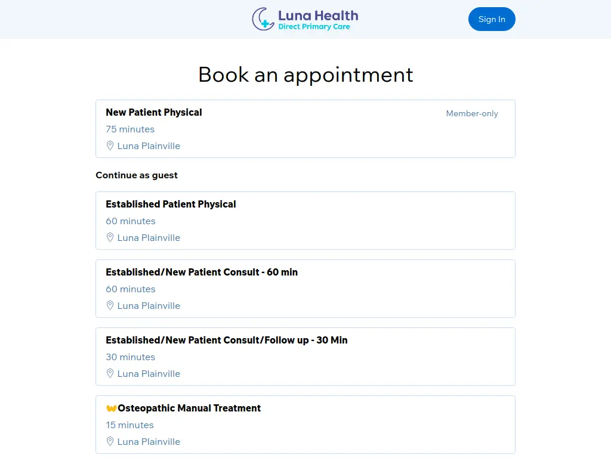This screenshot has width=611, height=458.
Task: Click the crown icon beside Osteopathic Manual Treatment
Action: coord(111,407)
